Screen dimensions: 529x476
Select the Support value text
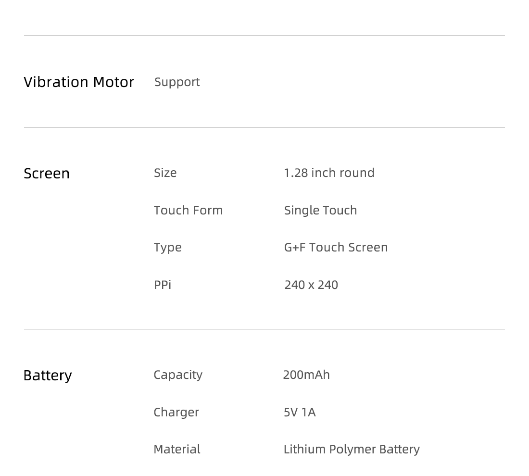pyautogui.click(x=177, y=83)
